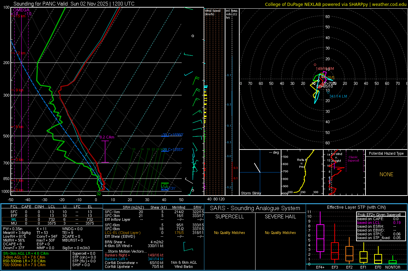
Task: Click the magenta 'Classic Supercell' label
Action: point(353,159)
